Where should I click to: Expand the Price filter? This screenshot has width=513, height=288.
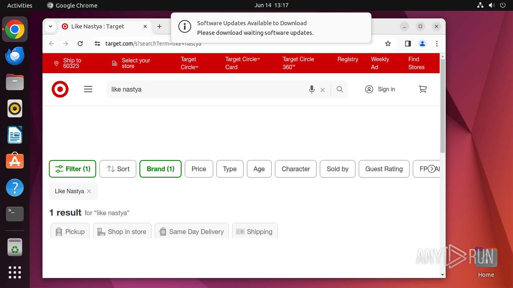pyautogui.click(x=199, y=169)
